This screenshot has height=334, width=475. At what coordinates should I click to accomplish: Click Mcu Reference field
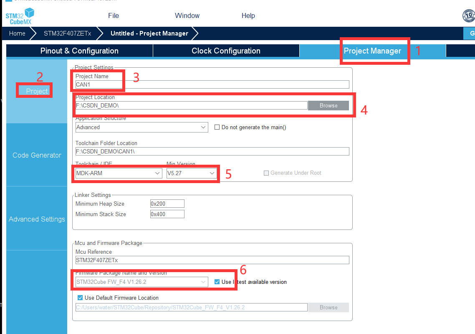(x=212, y=260)
